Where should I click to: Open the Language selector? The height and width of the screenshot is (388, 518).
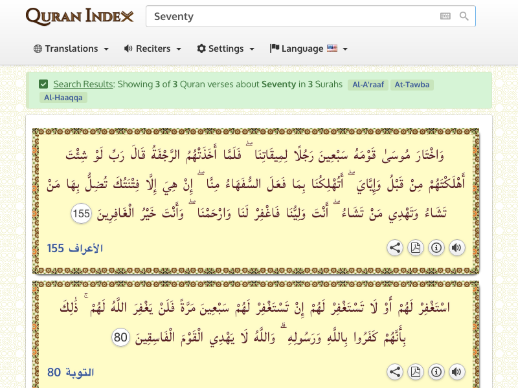pos(309,48)
